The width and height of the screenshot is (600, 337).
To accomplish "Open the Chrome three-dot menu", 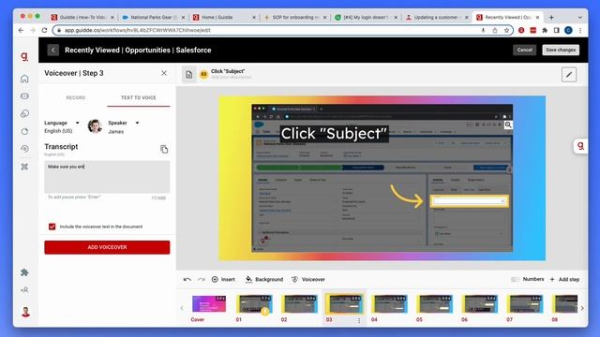I will [x=580, y=30].
